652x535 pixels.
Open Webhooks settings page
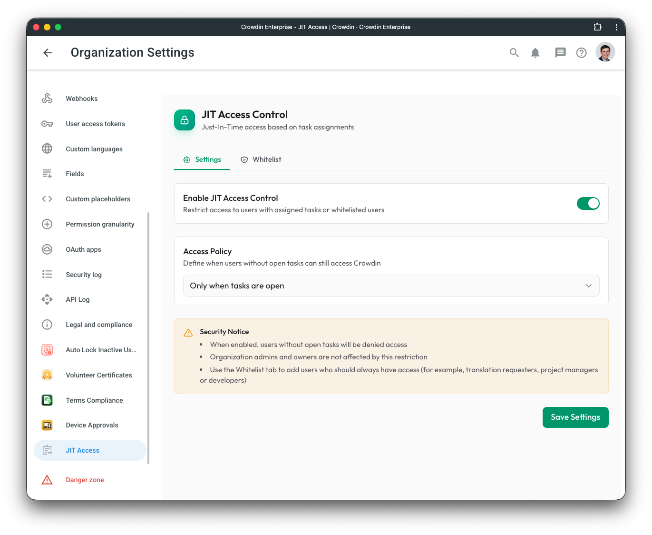[82, 99]
